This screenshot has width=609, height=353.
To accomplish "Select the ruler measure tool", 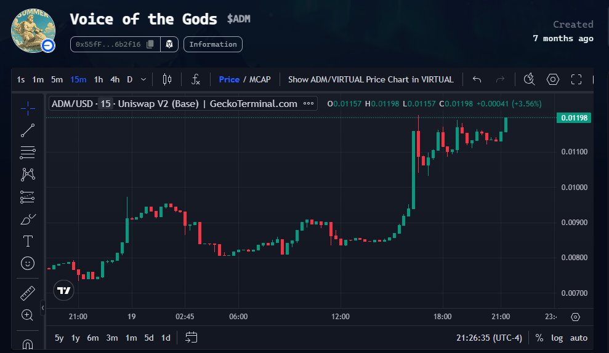I will (x=28, y=293).
